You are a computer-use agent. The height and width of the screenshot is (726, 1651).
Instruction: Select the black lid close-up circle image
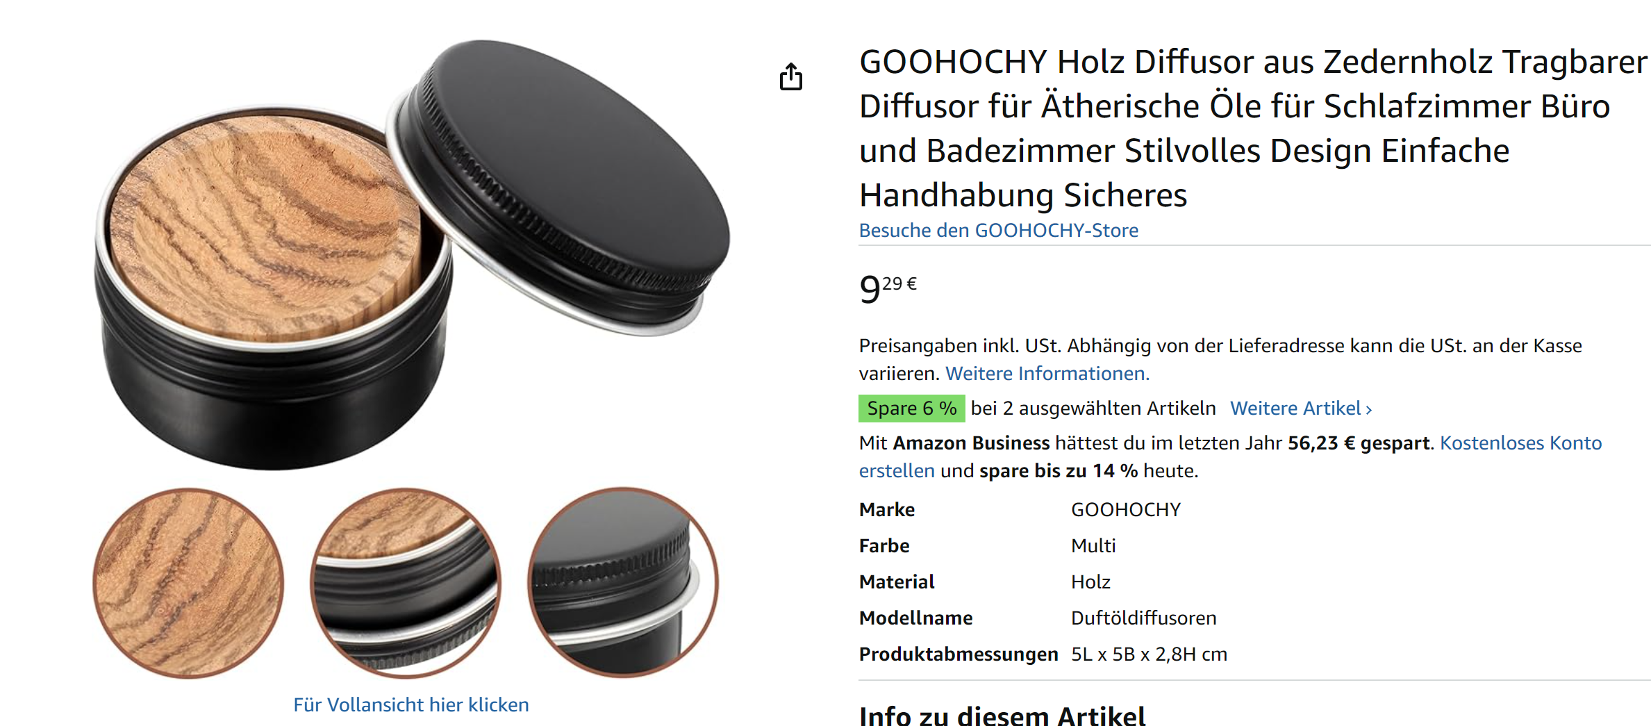pos(623,583)
